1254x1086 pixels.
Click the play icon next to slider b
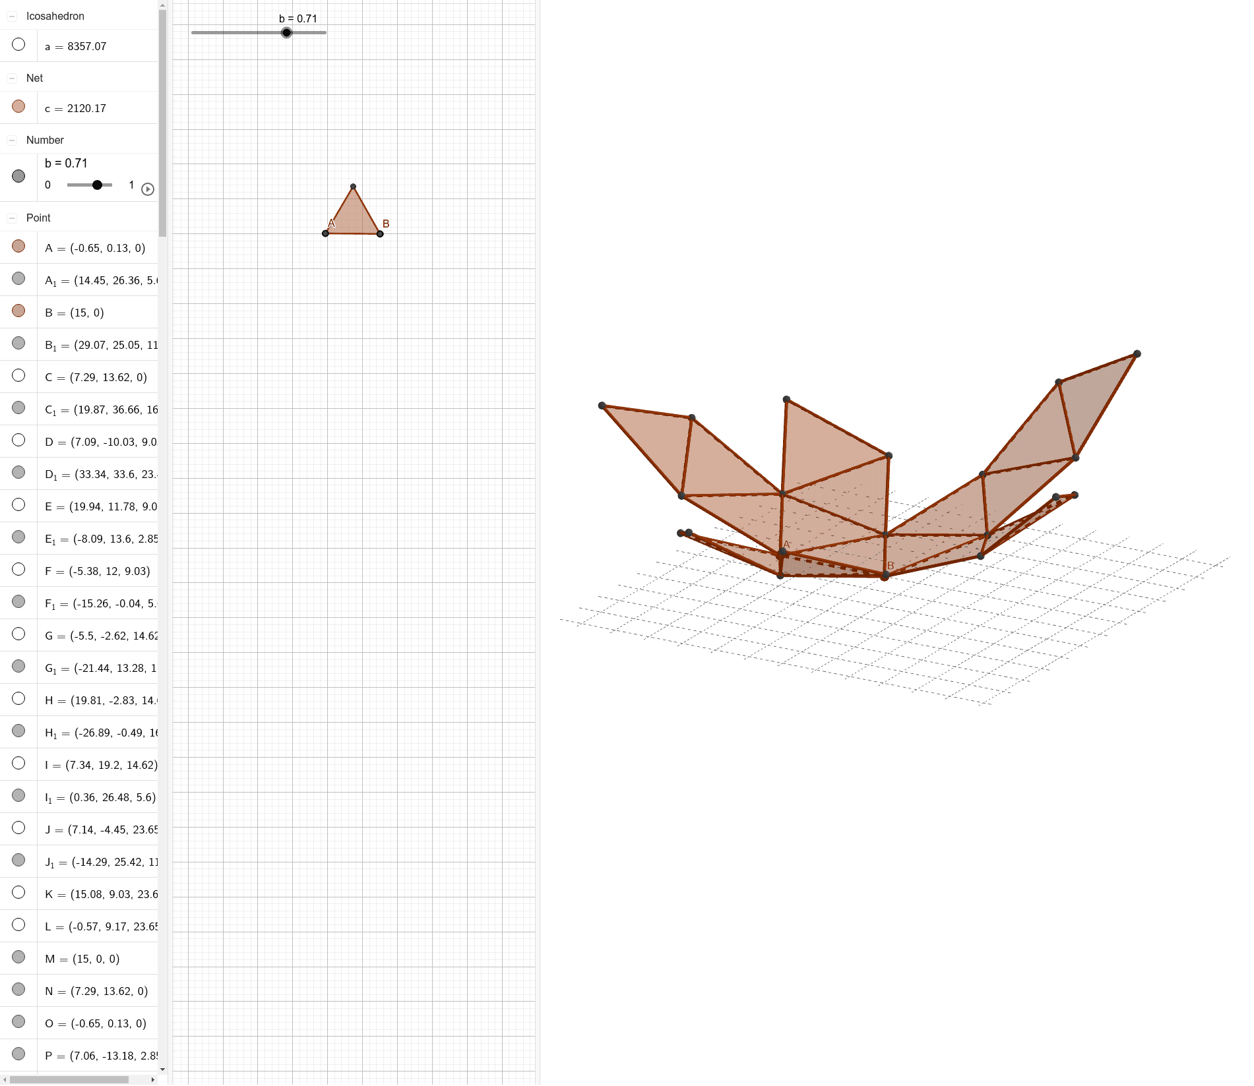tap(148, 189)
